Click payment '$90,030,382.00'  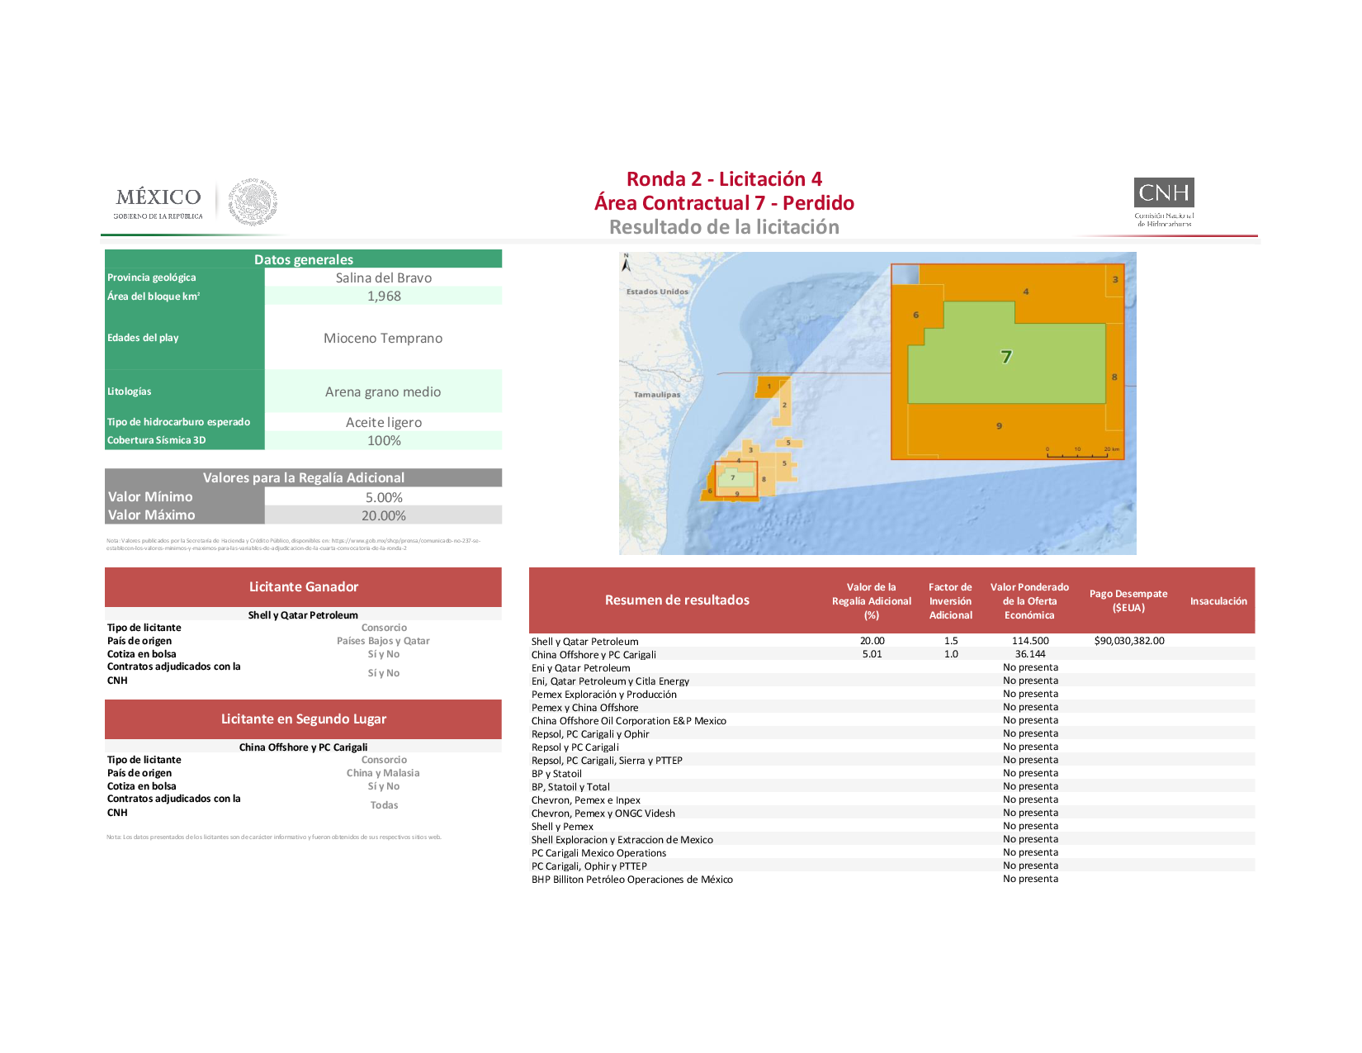(1128, 641)
